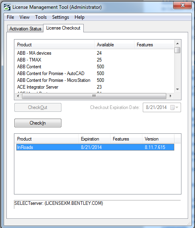This screenshot has width=195, height=228.
Task: Click the horizontal scrollbar thumb
Action: click(x=94, y=96)
